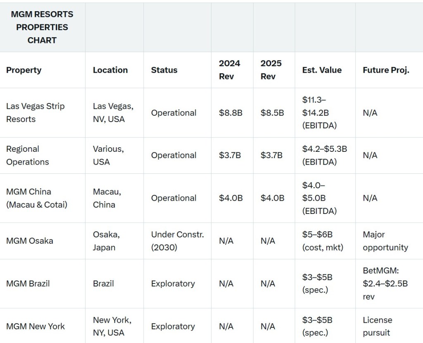
Task: Click the Status column header
Action: pos(164,70)
